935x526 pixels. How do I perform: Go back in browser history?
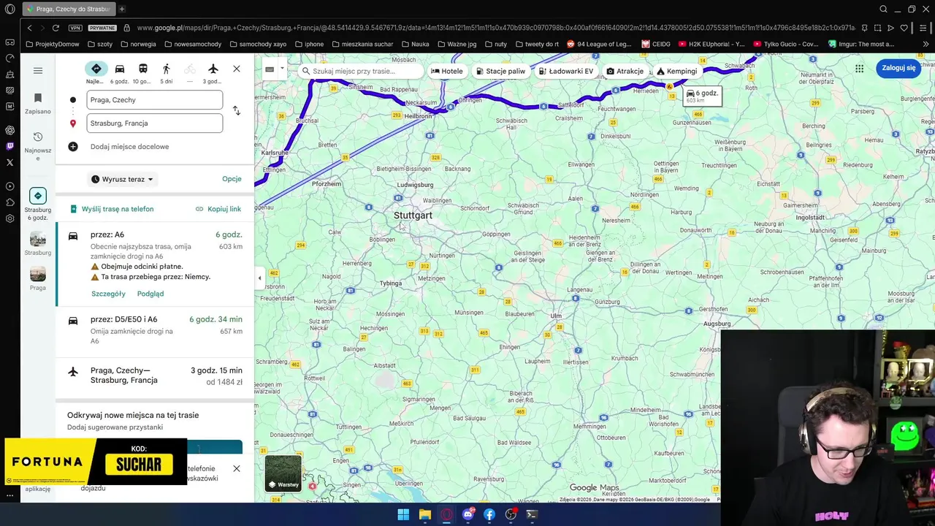29,28
